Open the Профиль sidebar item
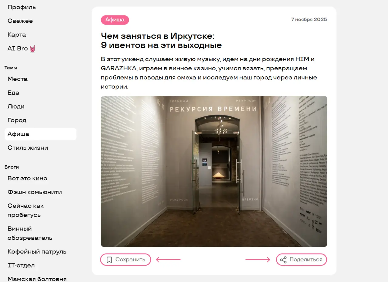The height and width of the screenshot is (282, 388). [22, 7]
